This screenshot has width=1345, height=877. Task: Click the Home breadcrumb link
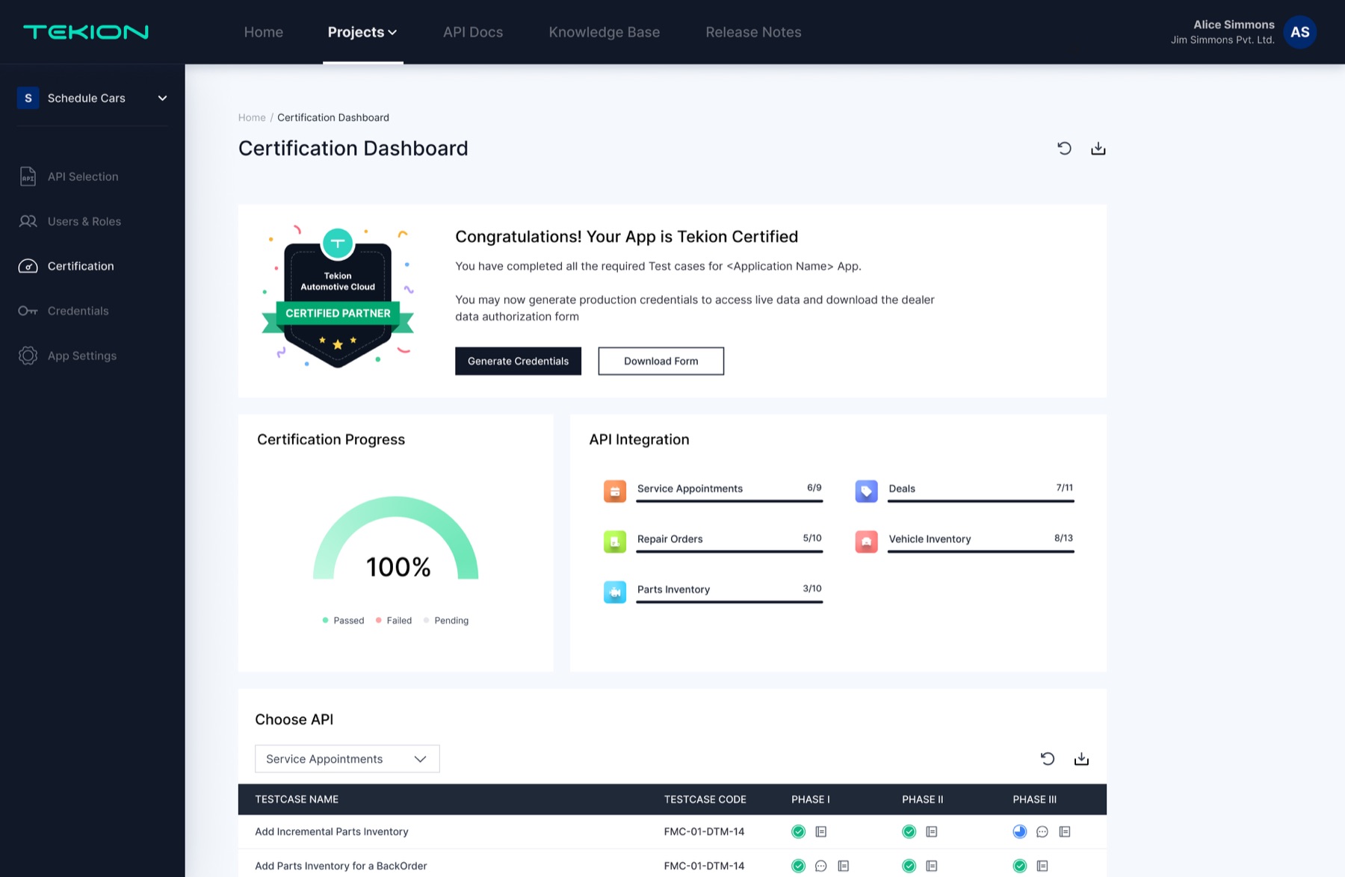click(252, 117)
